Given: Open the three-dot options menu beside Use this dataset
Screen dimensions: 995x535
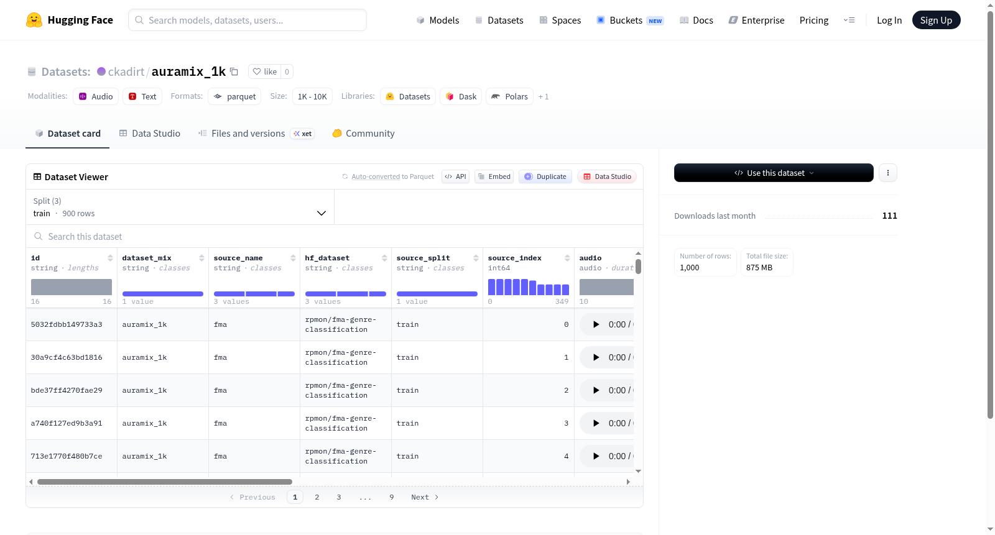Looking at the screenshot, I should [888, 173].
